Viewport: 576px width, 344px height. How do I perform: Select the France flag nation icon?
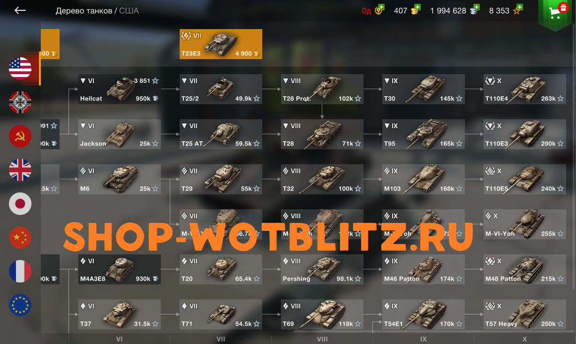20,271
